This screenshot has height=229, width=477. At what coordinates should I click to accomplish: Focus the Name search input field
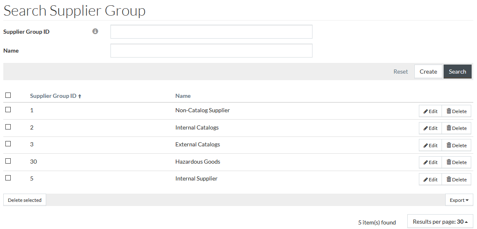pyautogui.click(x=211, y=51)
